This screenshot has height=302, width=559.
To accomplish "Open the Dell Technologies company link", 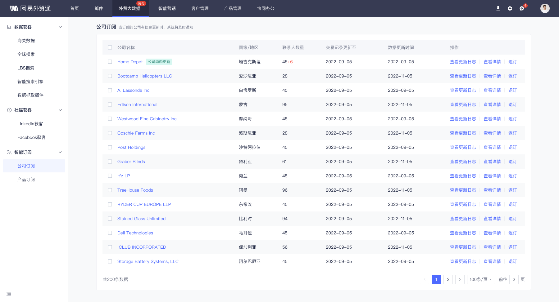I will 135,233.
